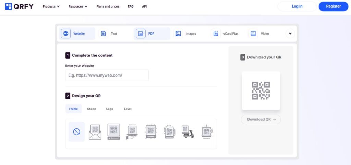Select the no-frame option
Screen dimensions: 351x165
(x=76, y=132)
